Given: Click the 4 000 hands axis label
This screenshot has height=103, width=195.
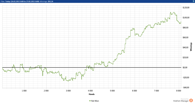Looking at the screenshot, I should point(90,91).
